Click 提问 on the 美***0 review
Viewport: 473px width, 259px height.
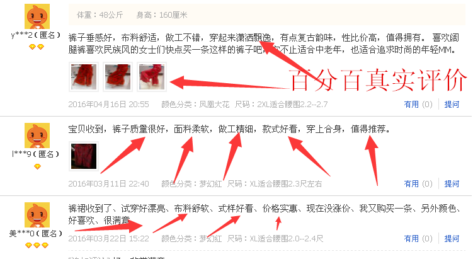point(452,239)
